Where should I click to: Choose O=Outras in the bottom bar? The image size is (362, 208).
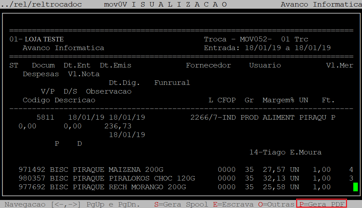click(276, 204)
